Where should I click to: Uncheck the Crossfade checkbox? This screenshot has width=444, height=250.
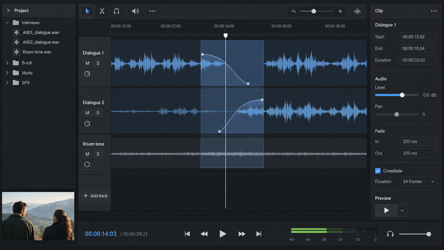(x=378, y=171)
